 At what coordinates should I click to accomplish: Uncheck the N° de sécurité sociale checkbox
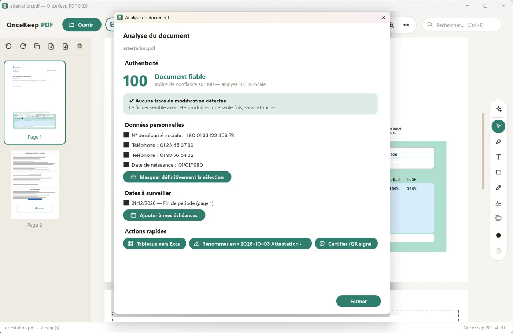[x=126, y=135]
